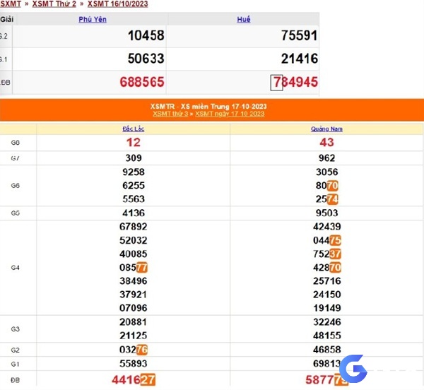Select Huế number 75591
This screenshot has width=424, height=390.
pyautogui.click(x=300, y=35)
